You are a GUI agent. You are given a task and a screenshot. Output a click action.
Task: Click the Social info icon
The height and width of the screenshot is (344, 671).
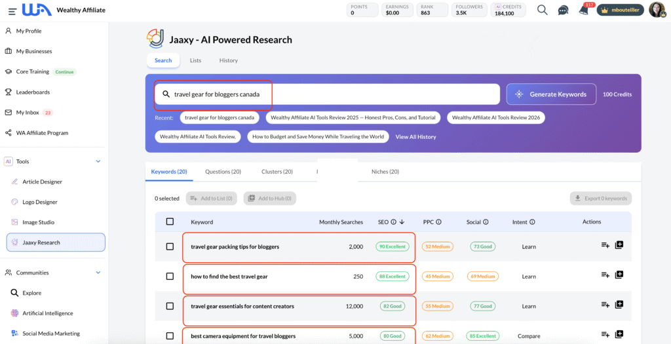486,222
